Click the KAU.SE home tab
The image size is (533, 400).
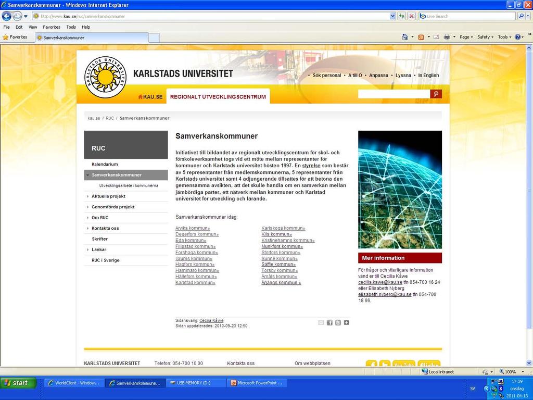click(150, 96)
